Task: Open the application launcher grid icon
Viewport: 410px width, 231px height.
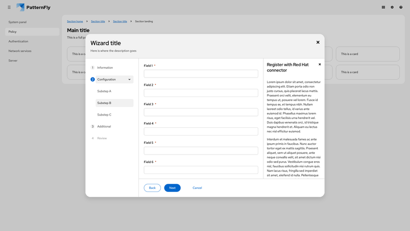Action: pos(383,7)
